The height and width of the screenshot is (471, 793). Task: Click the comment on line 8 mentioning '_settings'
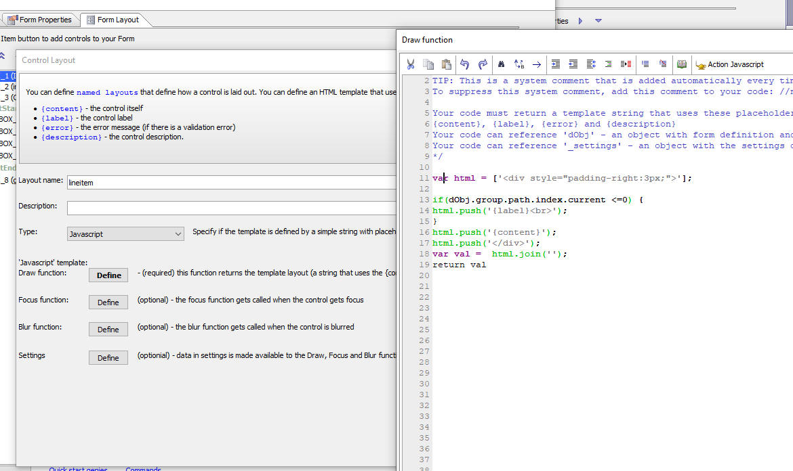pos(613,146)
